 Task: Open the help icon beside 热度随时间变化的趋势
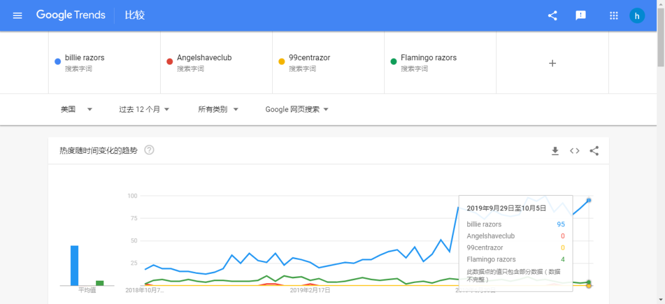click(149, 150)
